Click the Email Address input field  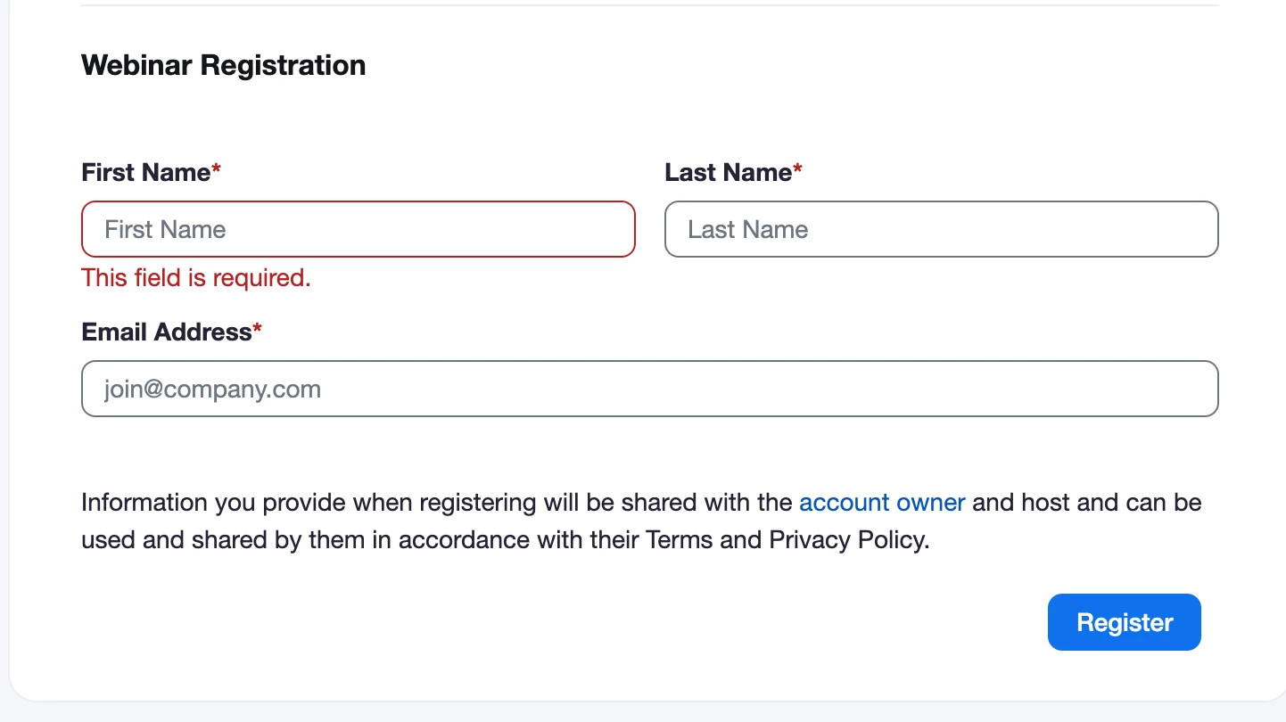coord(649,389)
